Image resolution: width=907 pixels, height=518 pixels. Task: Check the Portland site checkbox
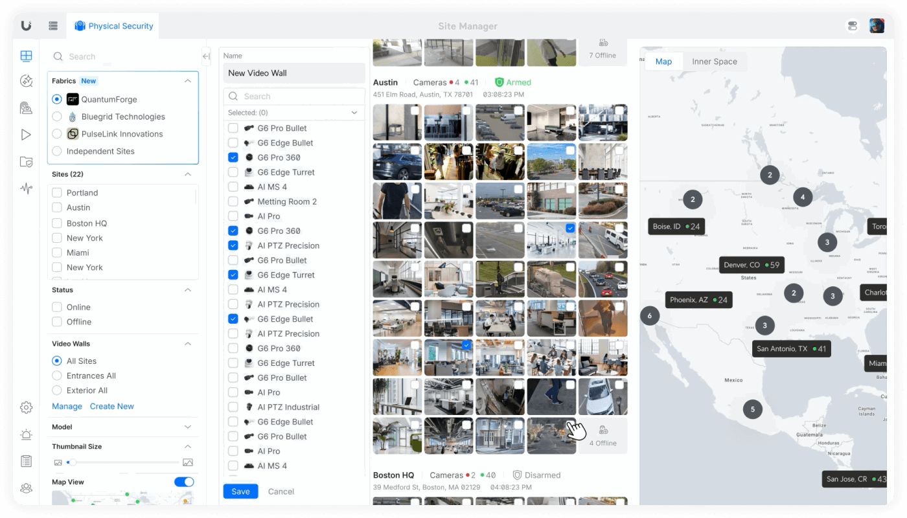coord(57,193)
